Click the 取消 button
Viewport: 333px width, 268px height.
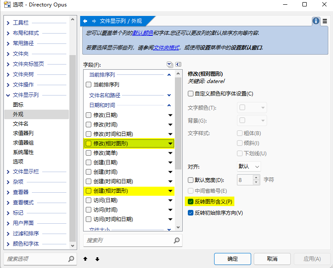[x=272, y=259]
